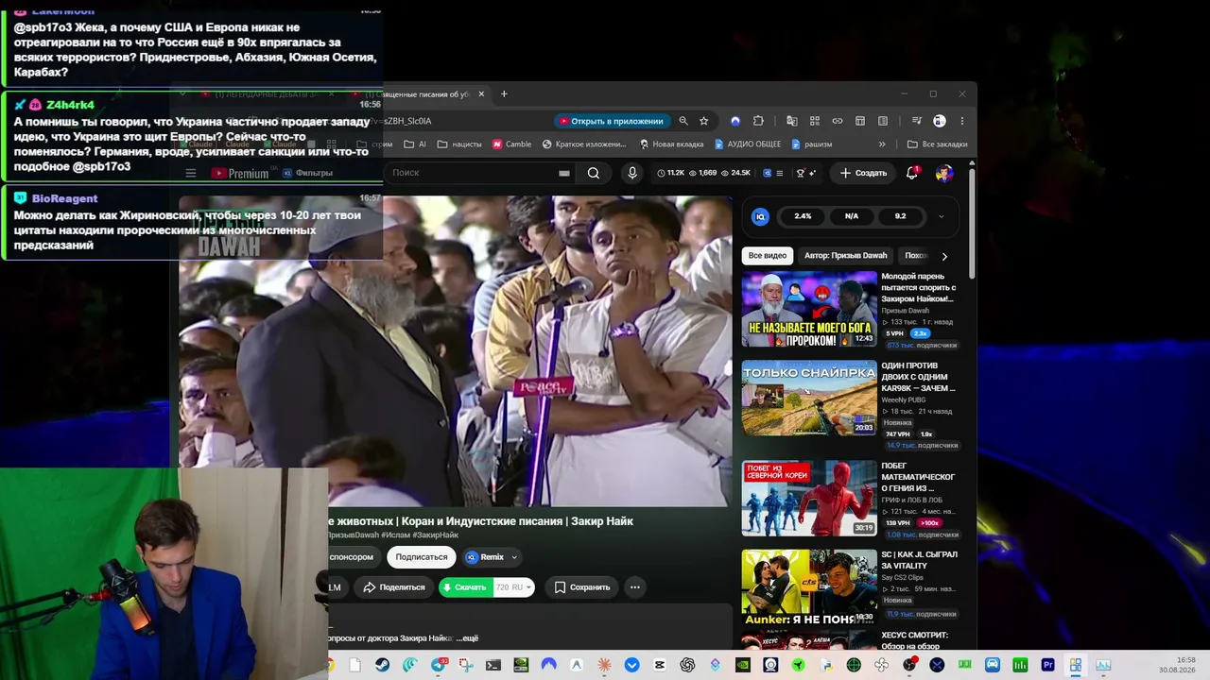Open video title "SC | КАК JL СЫГРАЛ ЗА VITALITY"
Viewport: 1210px width, 680px height.
coord(919,560)
